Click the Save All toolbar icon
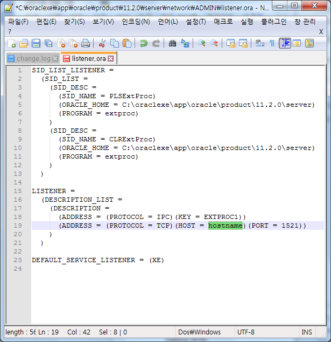The image size is (331, 342). click(x=48, y=43)
